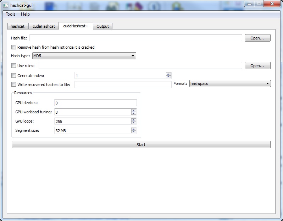Expand the Format hash:pass dropdown
The width and height of the screenshot is (283, 221).
tap(230, 83)
